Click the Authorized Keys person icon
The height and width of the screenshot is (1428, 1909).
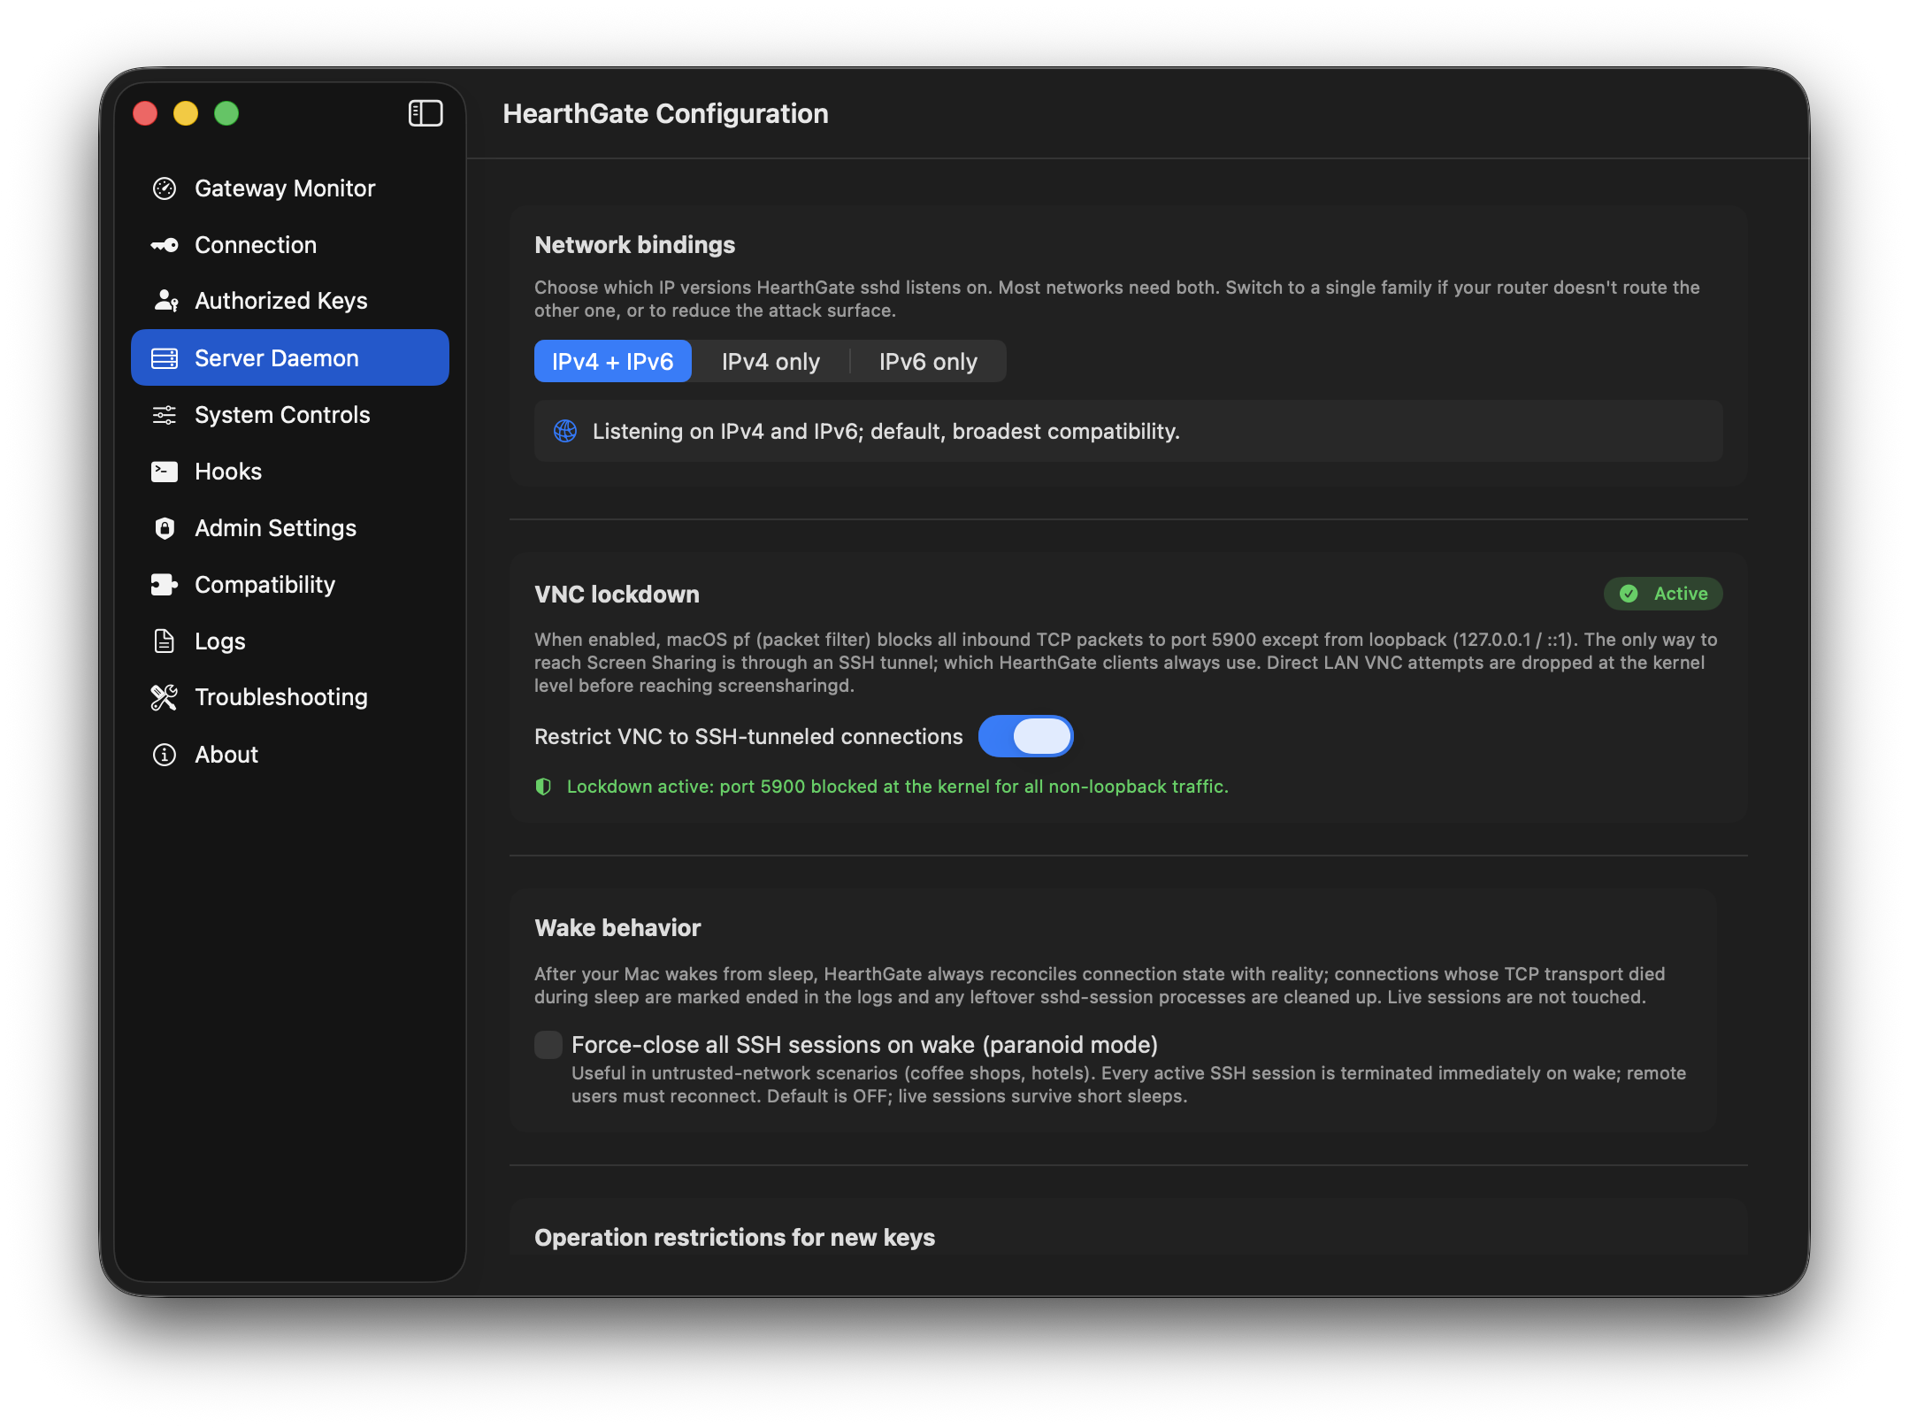click(165, 301)
